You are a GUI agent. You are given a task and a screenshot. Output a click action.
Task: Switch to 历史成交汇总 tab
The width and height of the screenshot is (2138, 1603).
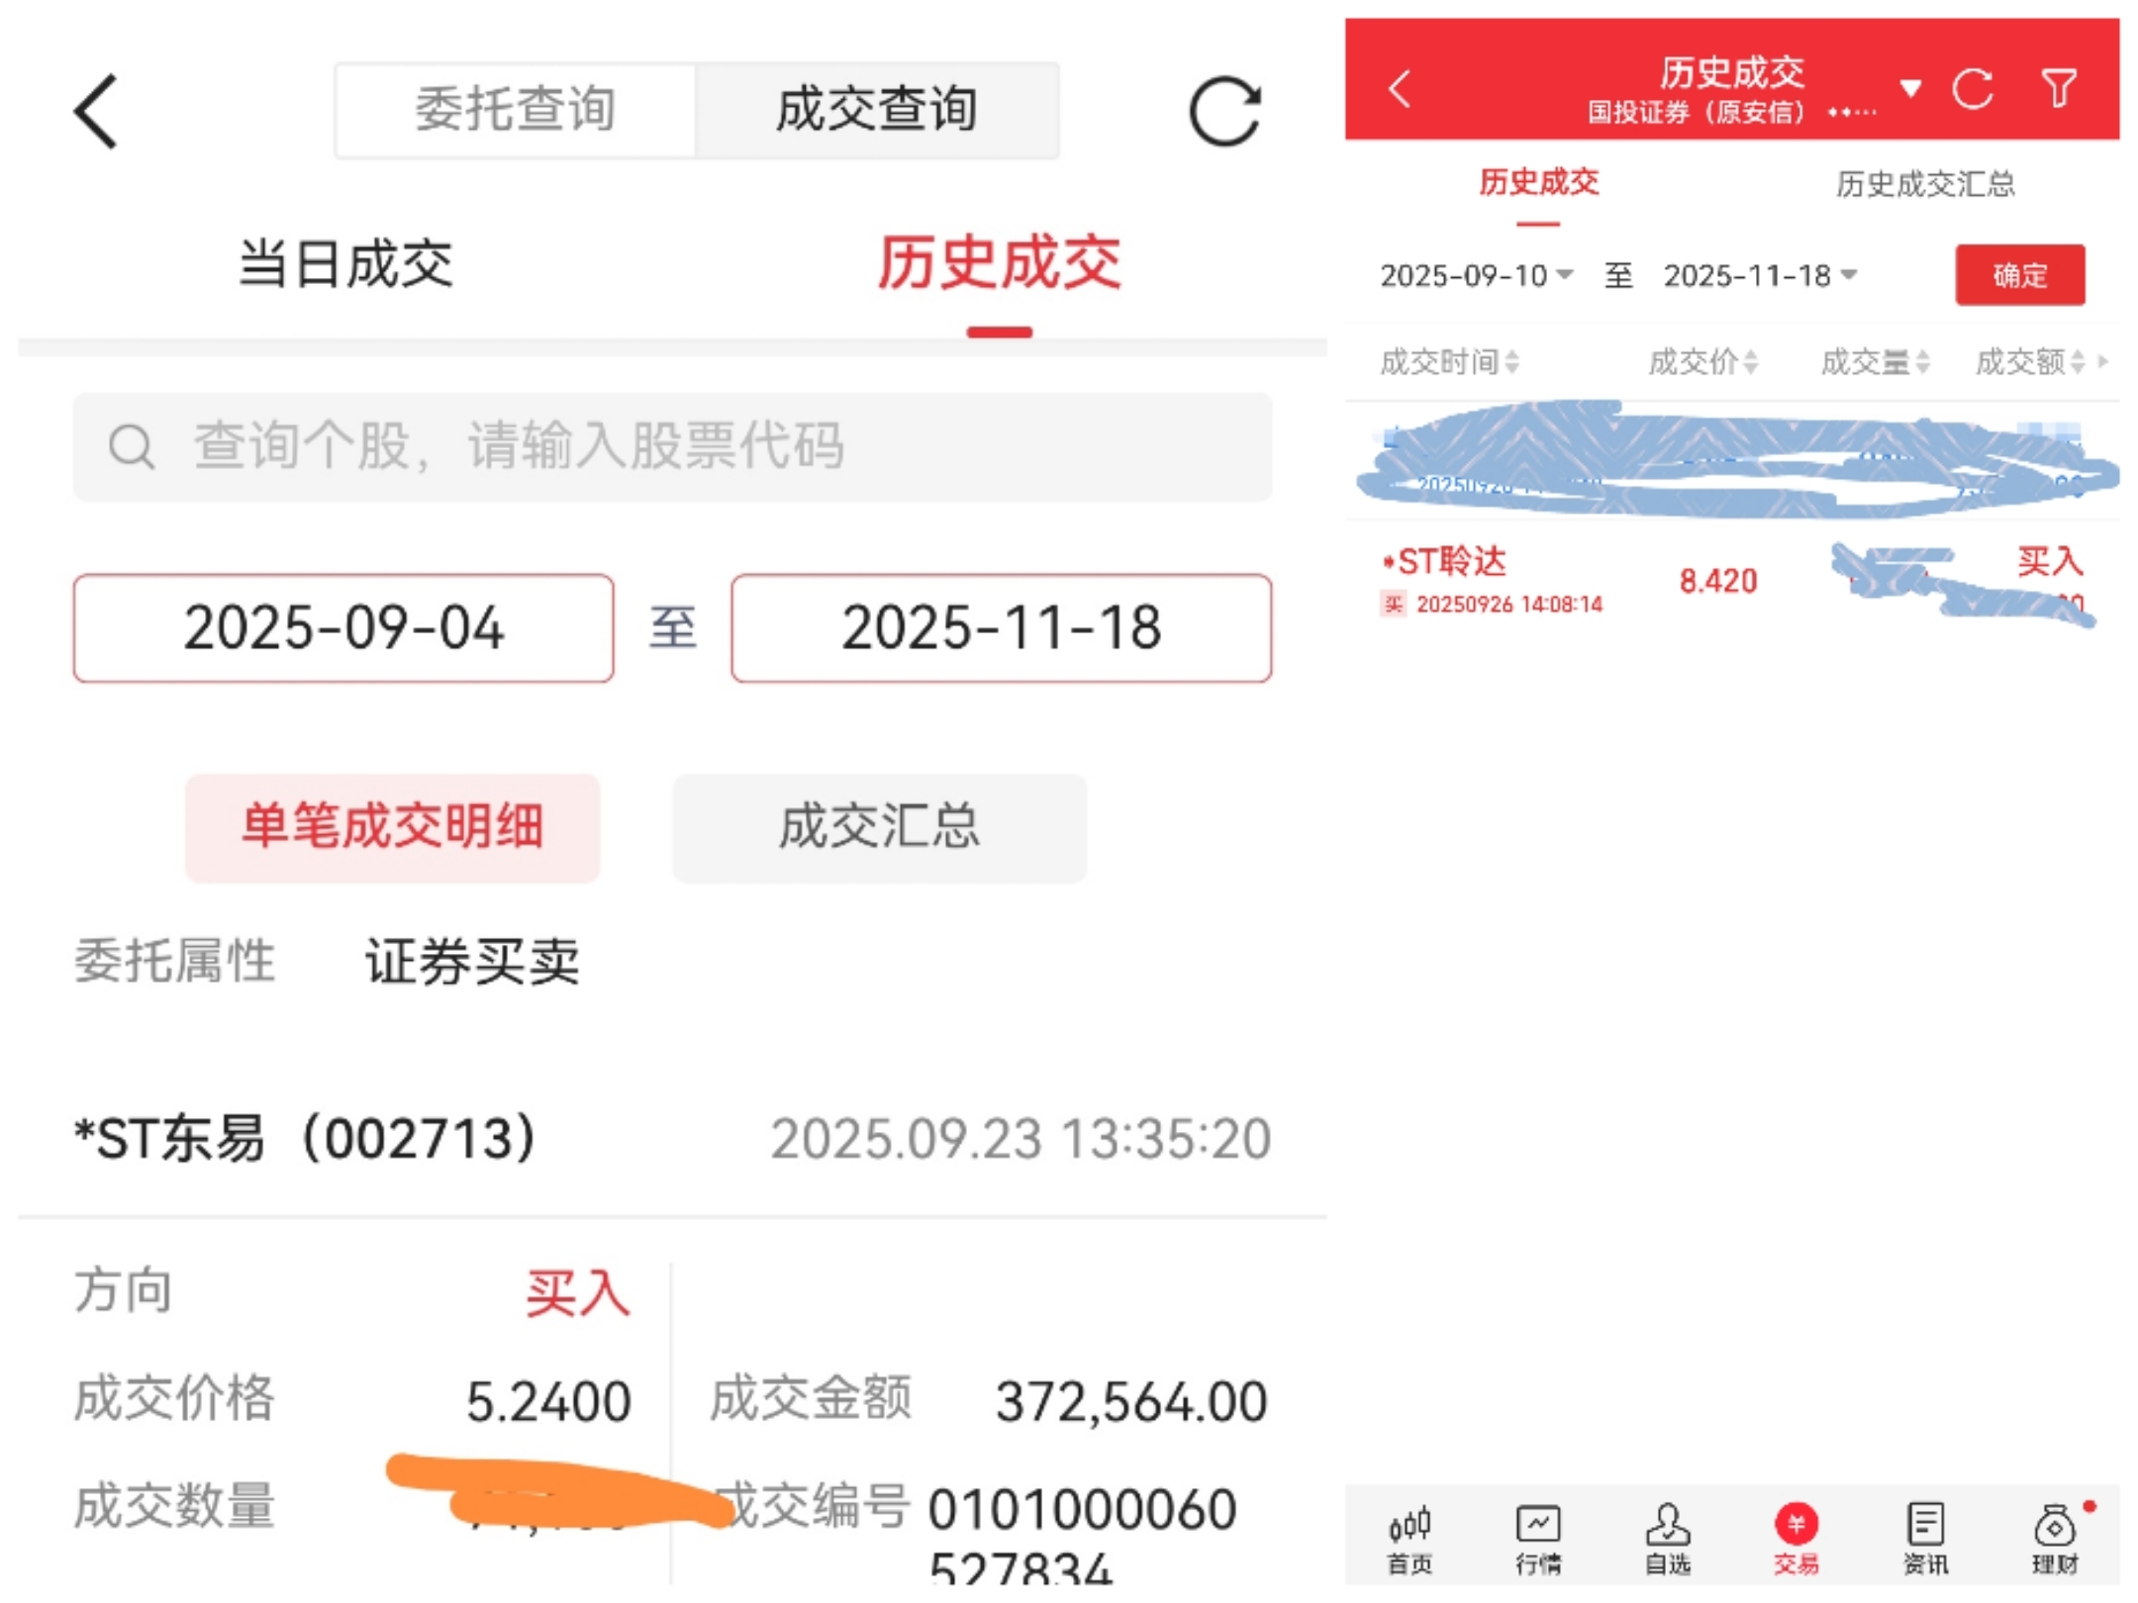point(1924,184)
